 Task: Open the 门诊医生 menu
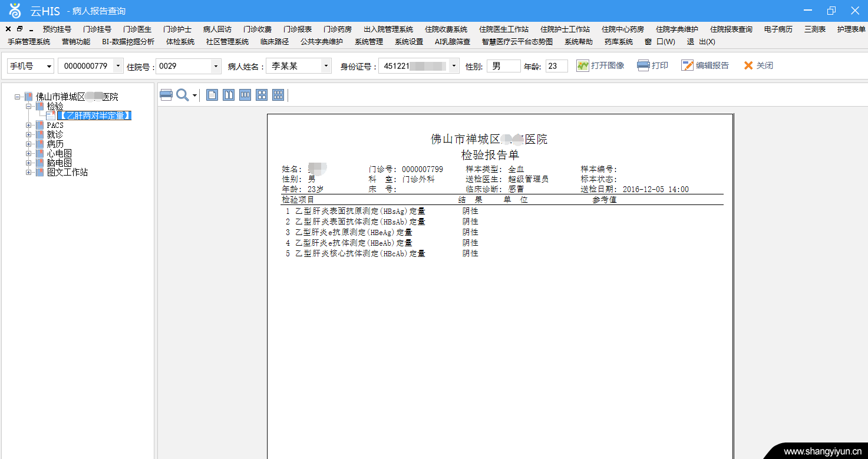point(137,29)
